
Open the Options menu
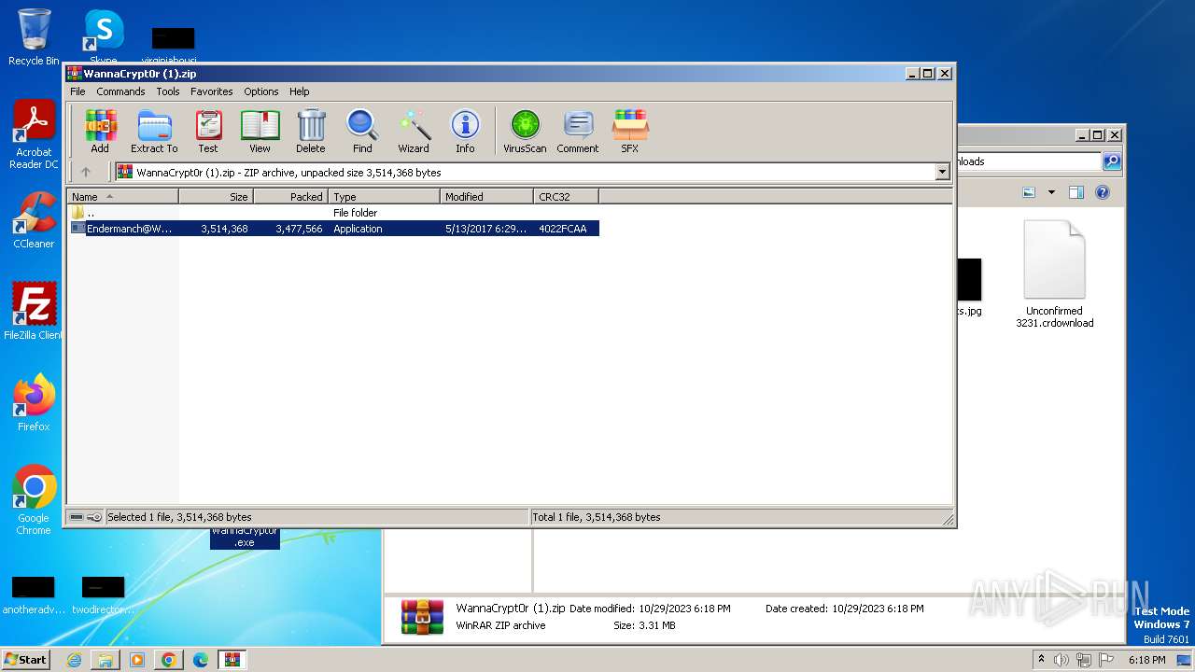coord(261,91)
